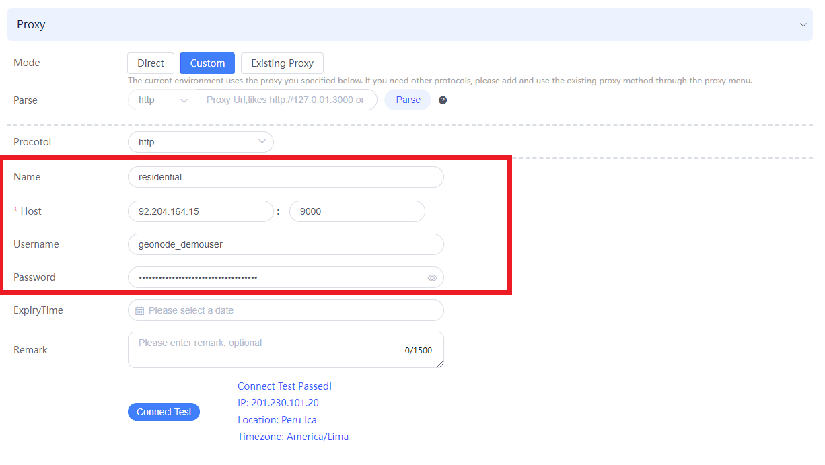Collapse the Proxy section

[x=803, y=24]
